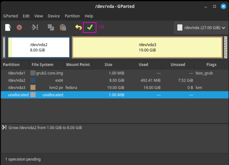
Task: Click the Resize/Move toolbar icon
Action: click(35, 27)
